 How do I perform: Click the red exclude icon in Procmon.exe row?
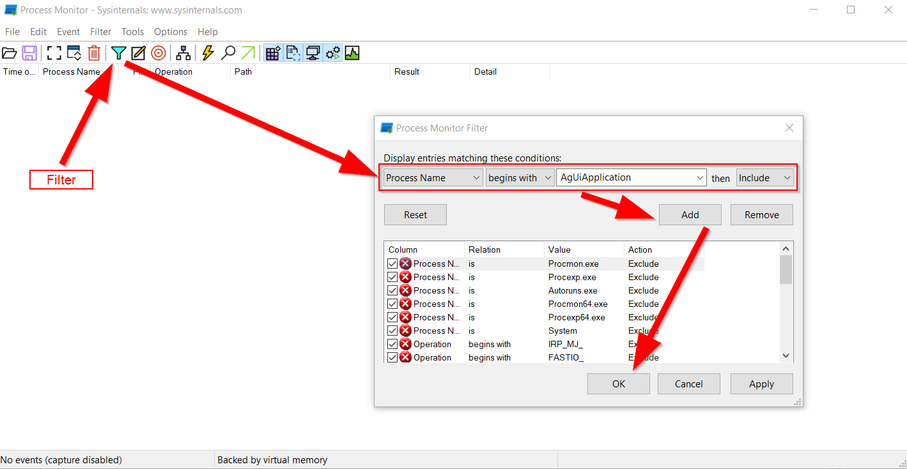pos(405,264)
